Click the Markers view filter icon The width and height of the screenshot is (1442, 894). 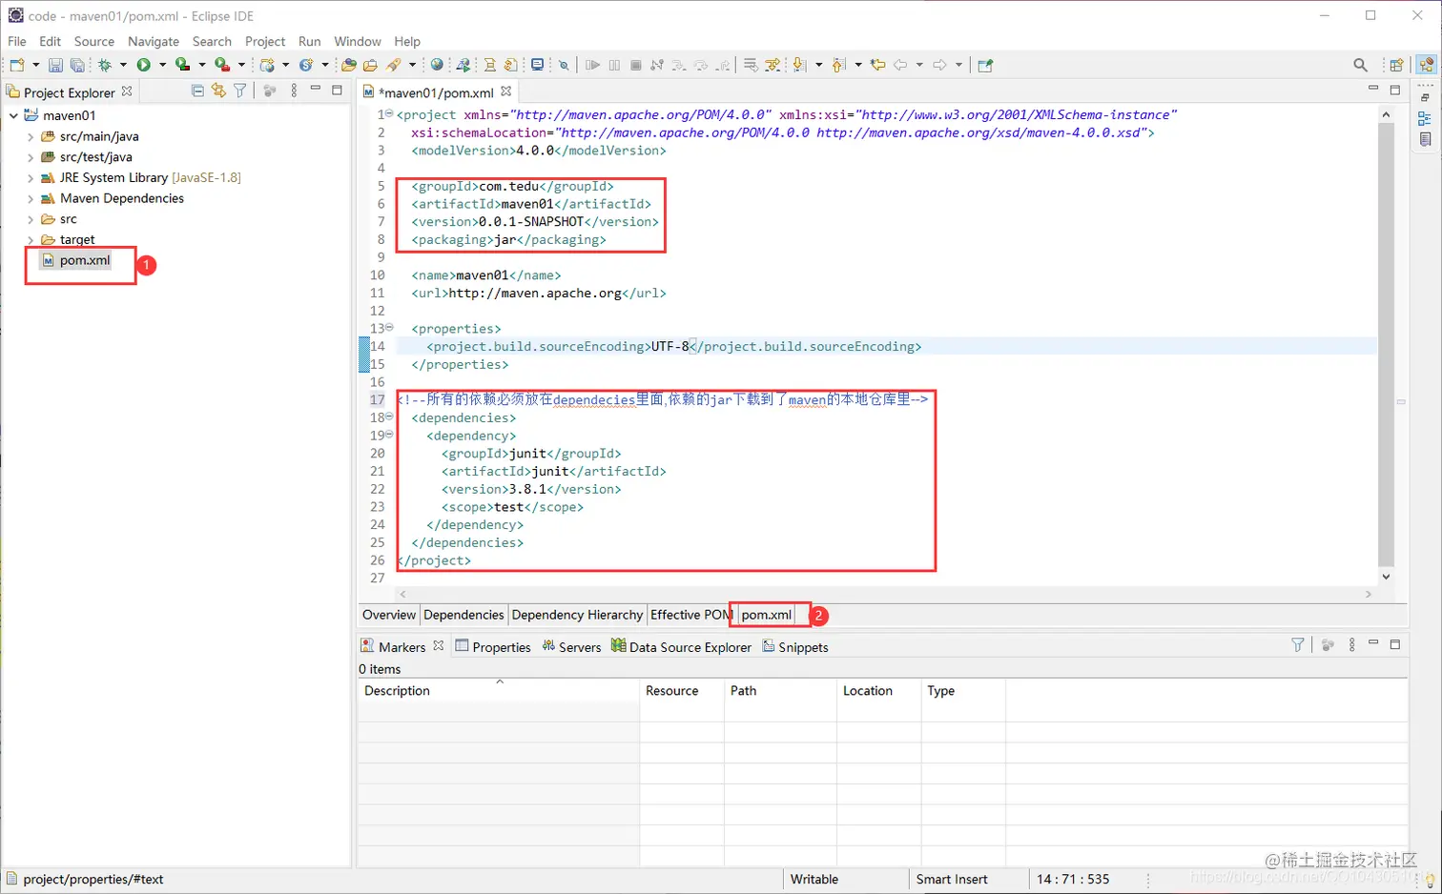point(1298,645)
